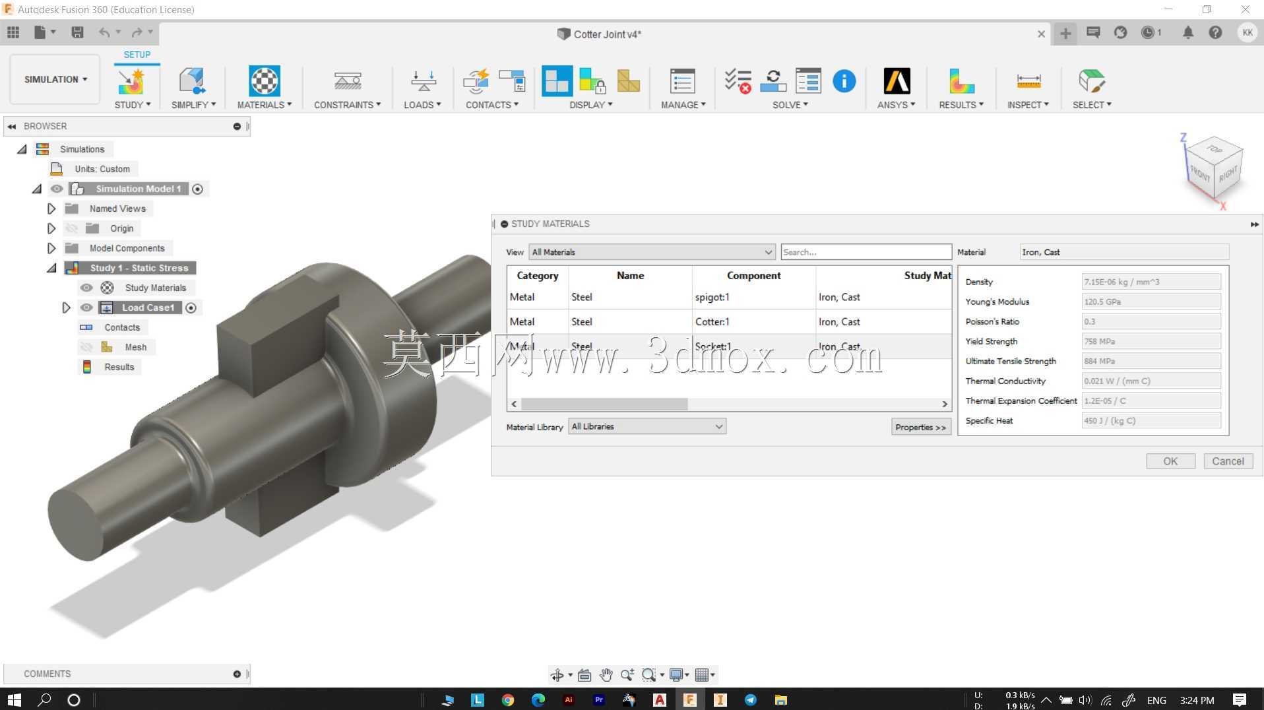Open the Solve details info icon

click(x=844, y=81)
